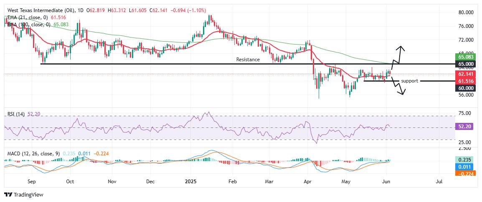Toggle the MACD (12, 26, close, 9) legend
The height and width of the screenshot is (202, 482).
click(34, 153)
